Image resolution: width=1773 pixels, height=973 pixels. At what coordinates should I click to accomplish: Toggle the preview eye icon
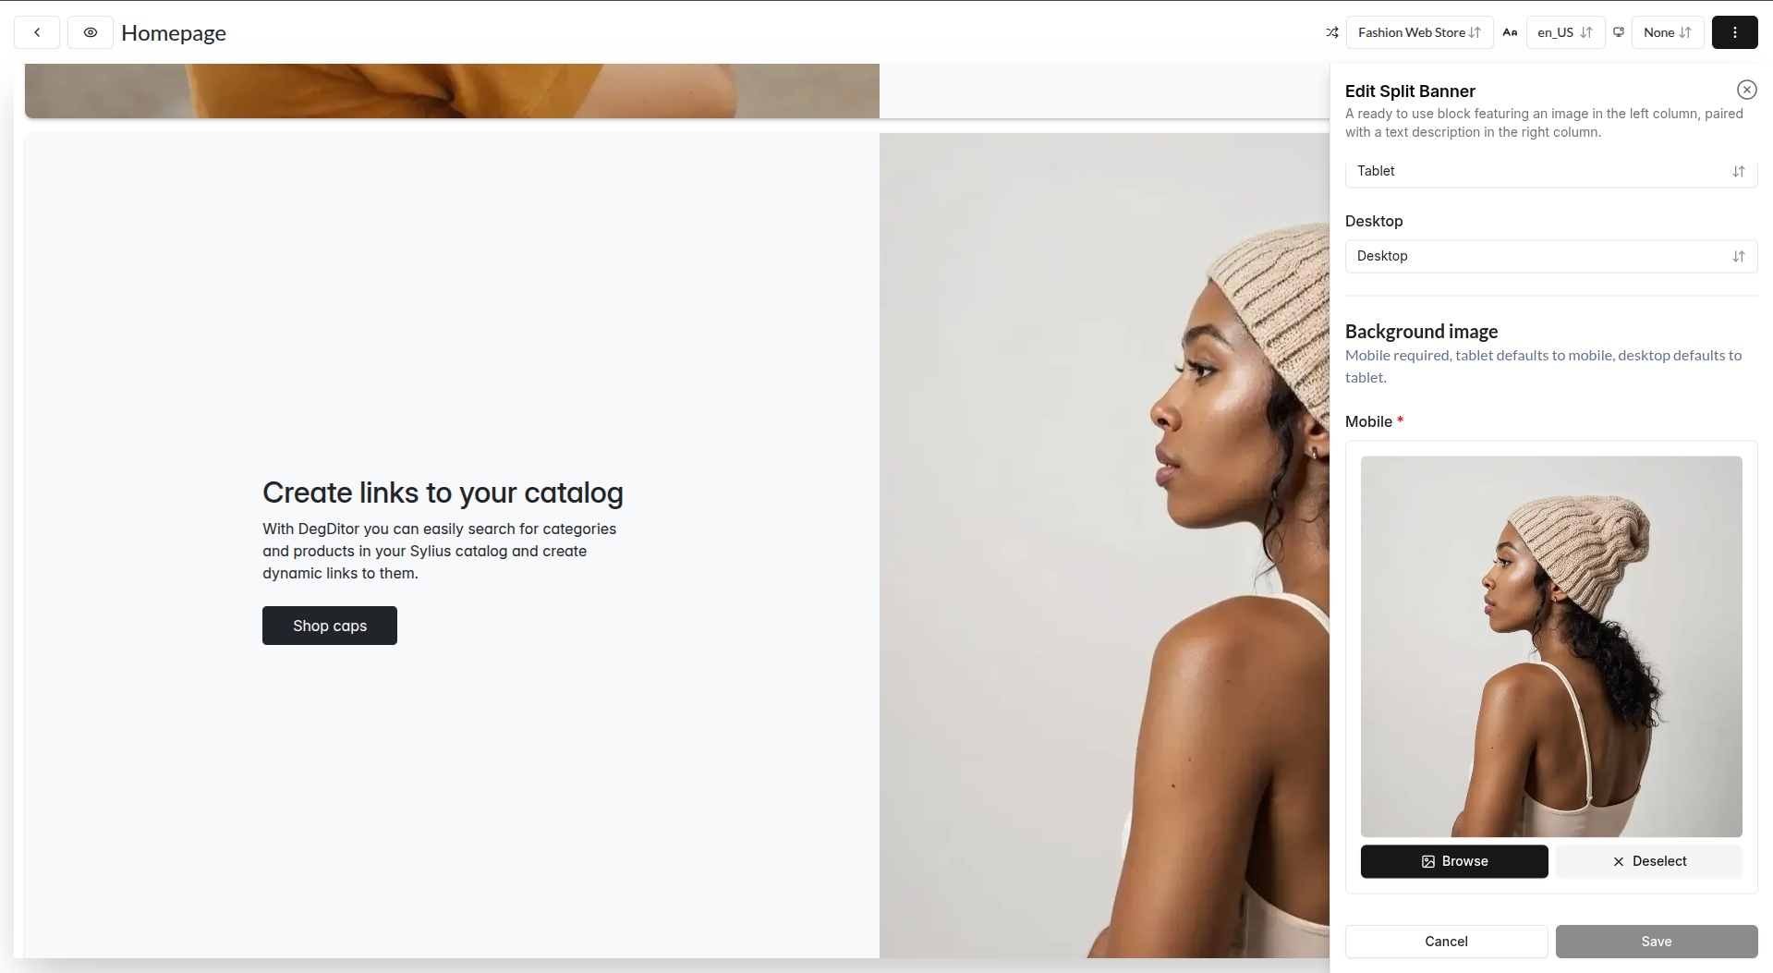(x=91, y=32)
